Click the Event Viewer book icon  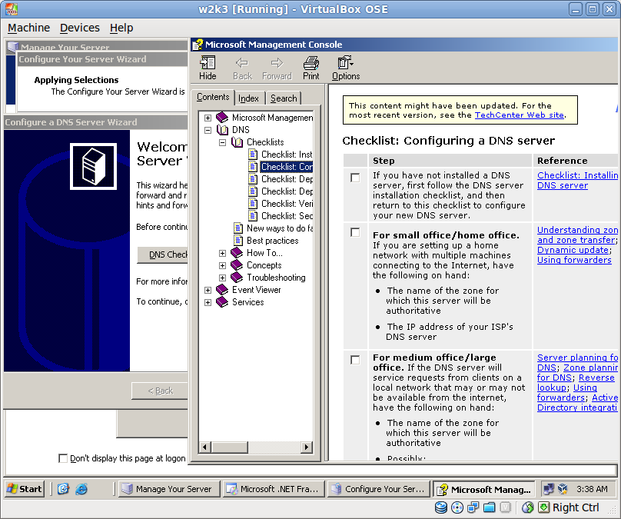click(x=222, y=290)
